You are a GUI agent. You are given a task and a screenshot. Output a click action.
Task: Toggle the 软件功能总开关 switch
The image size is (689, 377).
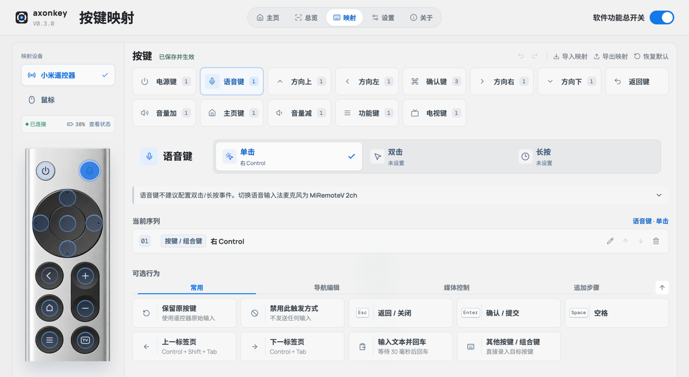point(662,18)
